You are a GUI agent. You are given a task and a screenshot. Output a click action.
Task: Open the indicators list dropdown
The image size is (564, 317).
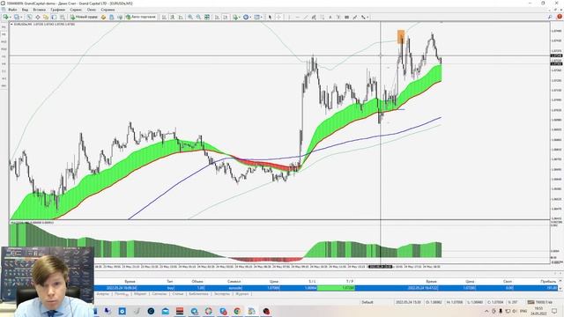236,17
